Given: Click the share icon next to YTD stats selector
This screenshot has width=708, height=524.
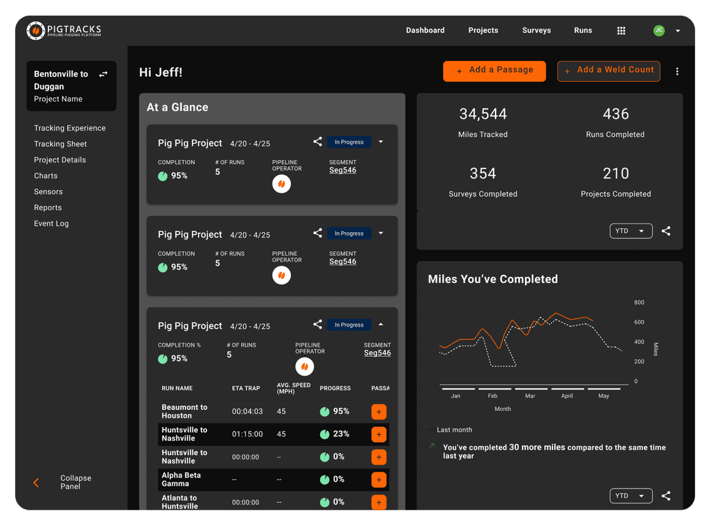Looking at the screenshot, I should tap(666, 231).
